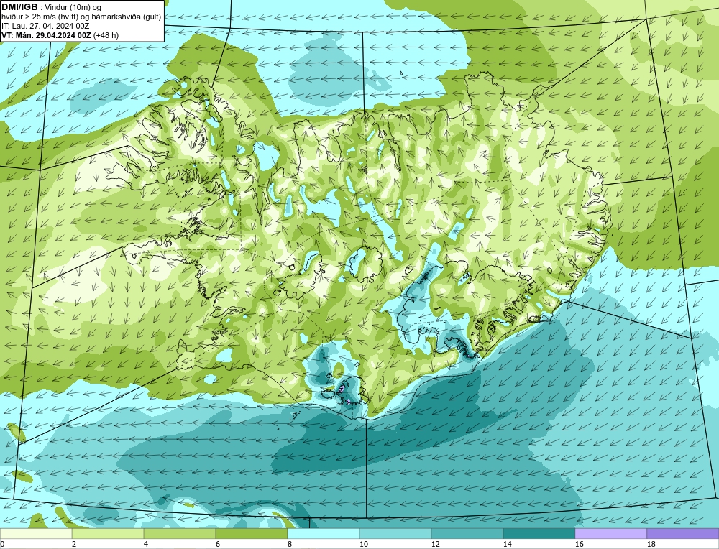Click the 0–2 m/s pale yellow legend swatch
Screen dimensions: 719x549
tap(36, 534)
